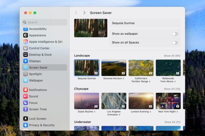The height and width of the screenshot is (136, 205).
Task: Toggle Show as wallpaper switch
Action: tap(175, 34)
